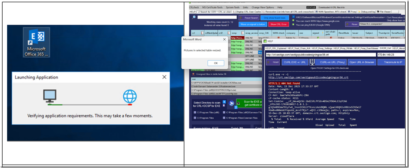Switch to the HELP_CRL_Explained tab

coord(276,48)
